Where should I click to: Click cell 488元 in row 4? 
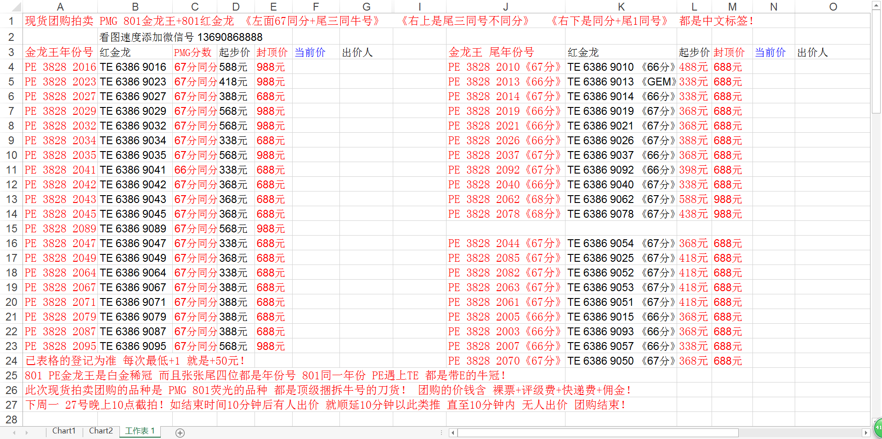(x=694, y=67)
